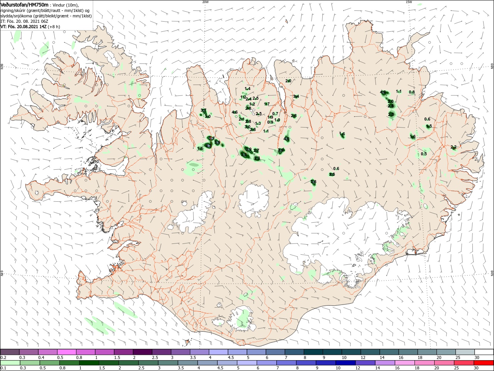Screen dimensions: 494x371
Task: Select the bright pink sleet swatch labeled 0.5
Action: (x=66, y=352)
